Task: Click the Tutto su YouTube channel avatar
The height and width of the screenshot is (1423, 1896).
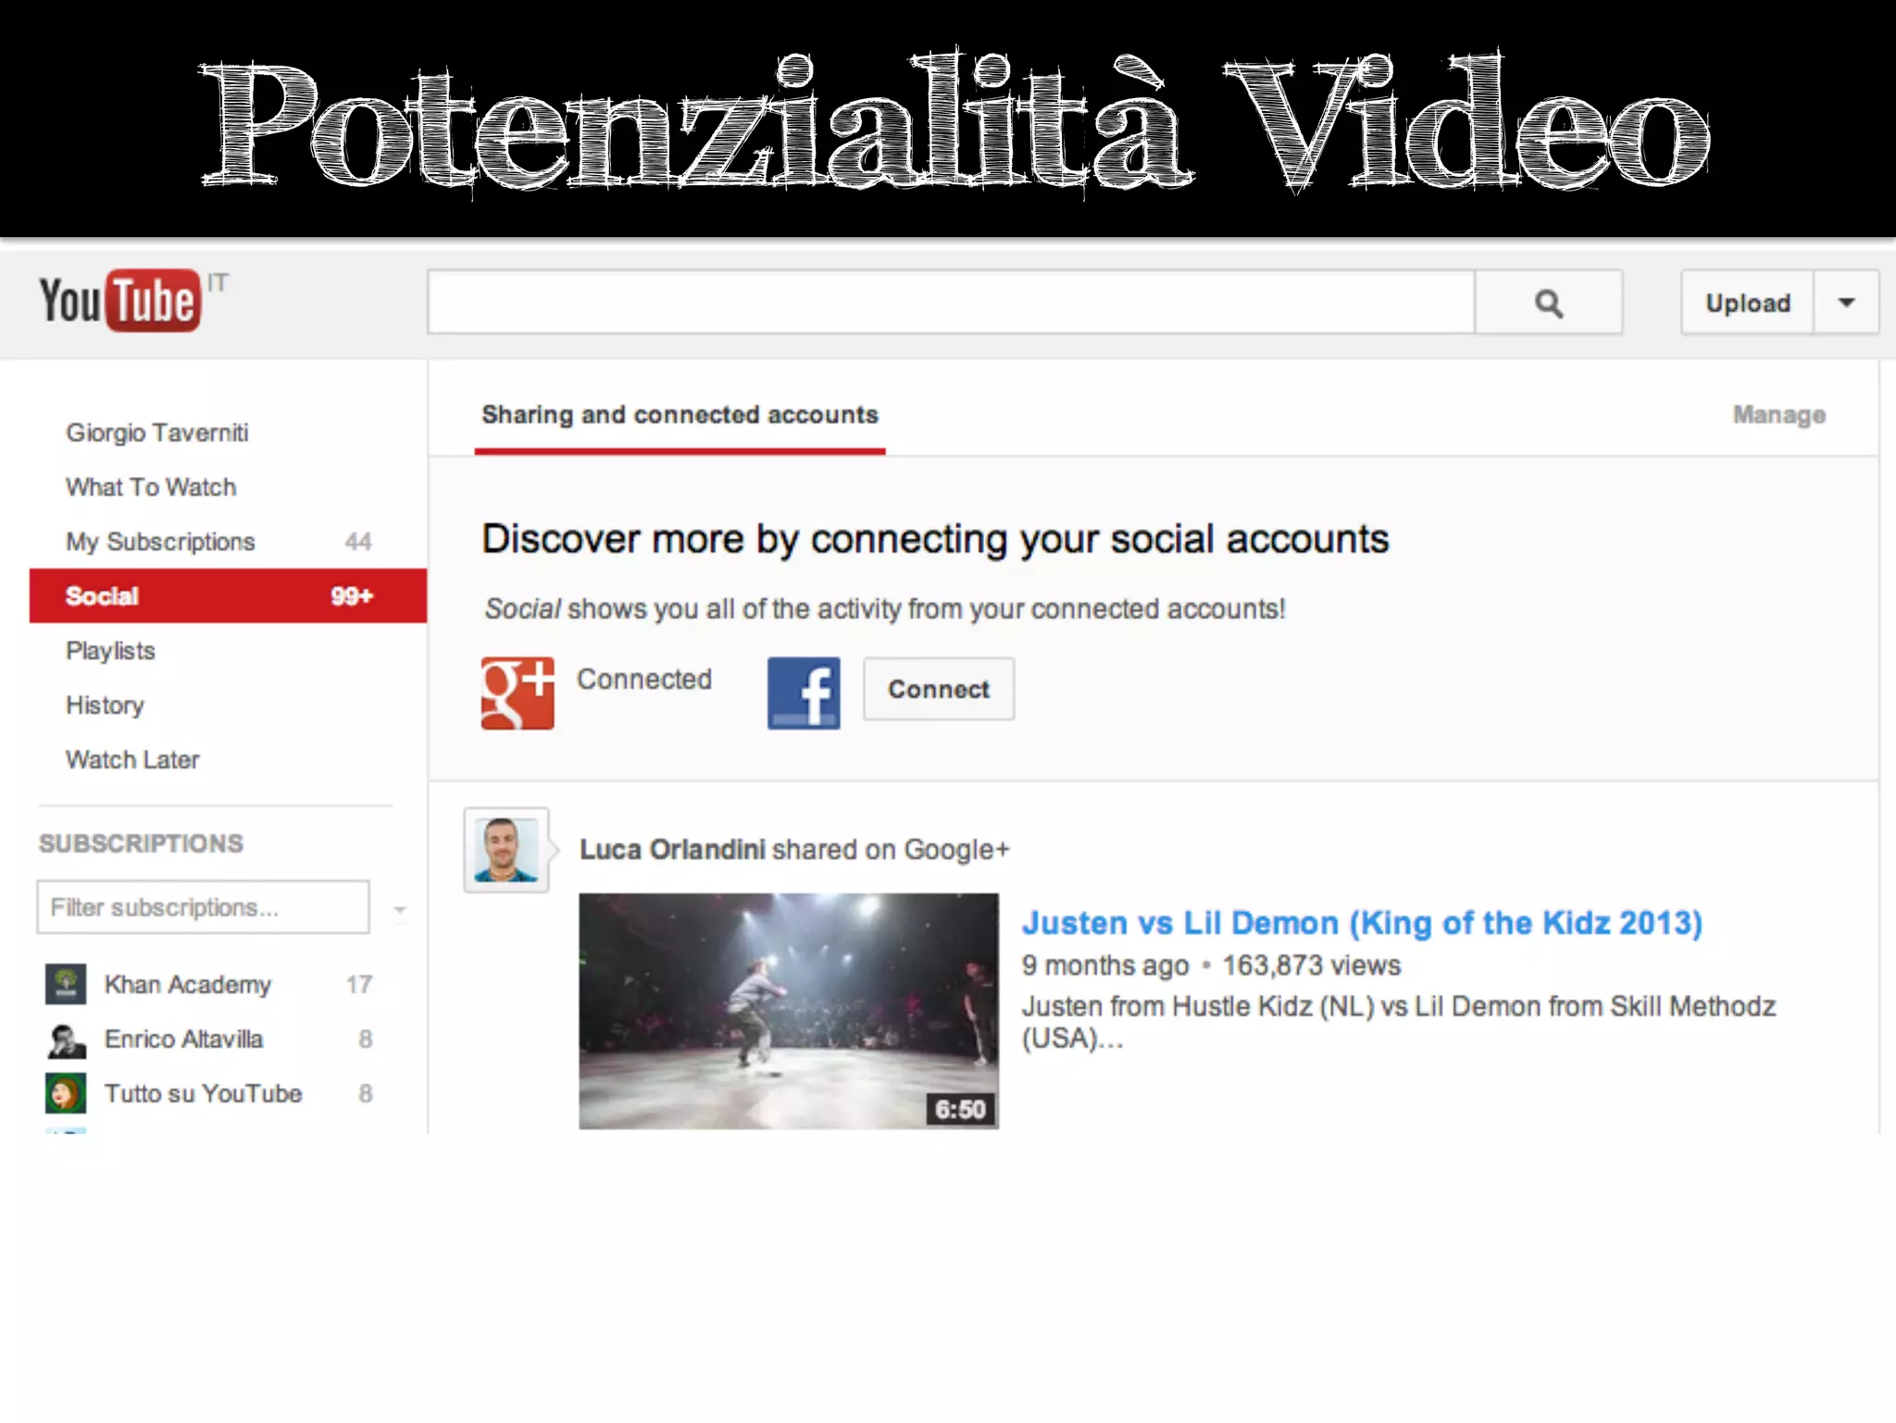Action: (x=66, y=1093)
